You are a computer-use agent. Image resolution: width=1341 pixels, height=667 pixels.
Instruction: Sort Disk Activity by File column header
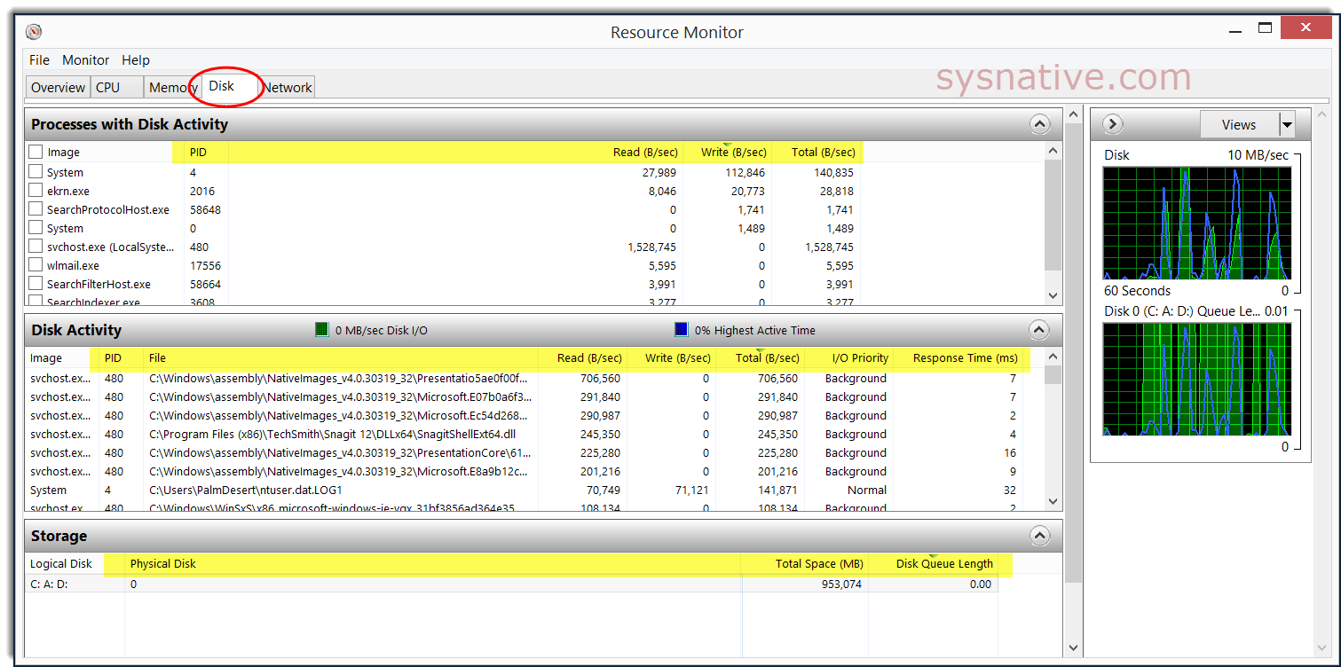341,357
